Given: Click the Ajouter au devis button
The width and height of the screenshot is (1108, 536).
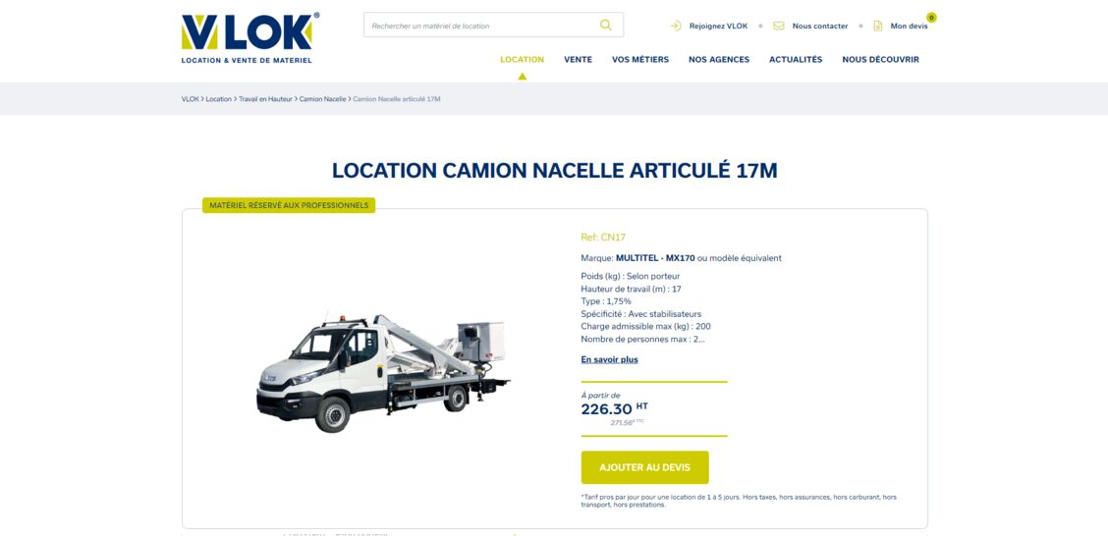Looking at the screenshot, I should click(644, 467).
